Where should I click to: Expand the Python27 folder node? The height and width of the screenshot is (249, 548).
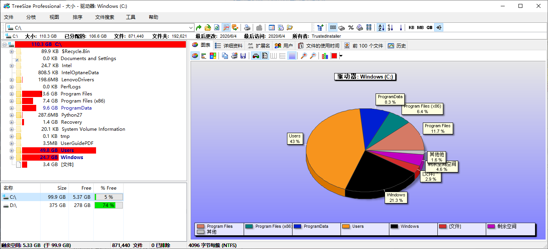[11, 115]
